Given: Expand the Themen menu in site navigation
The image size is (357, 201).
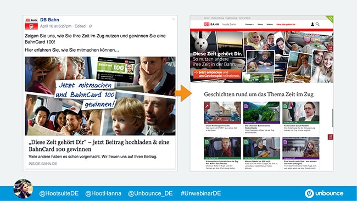Looking at the screenshot, I should 249,24.
